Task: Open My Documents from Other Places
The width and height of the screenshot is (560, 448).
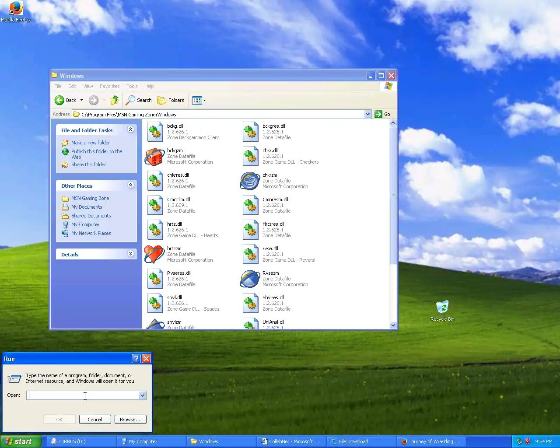Action: (87, 207)
